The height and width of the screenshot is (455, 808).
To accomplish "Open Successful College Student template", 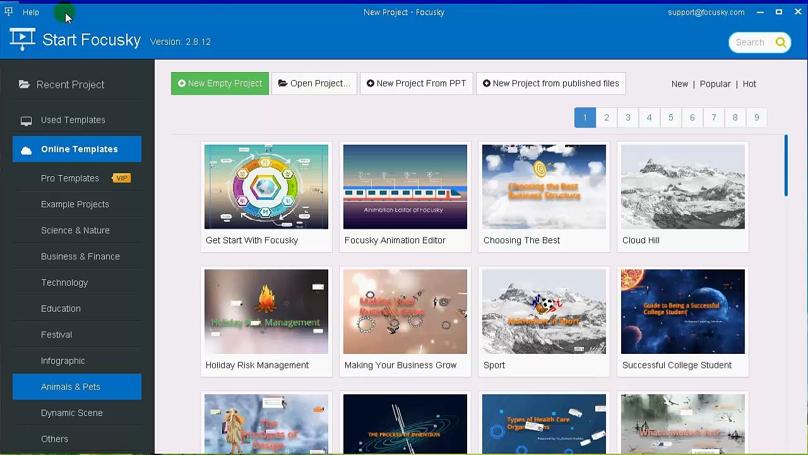I will point(683,322).
